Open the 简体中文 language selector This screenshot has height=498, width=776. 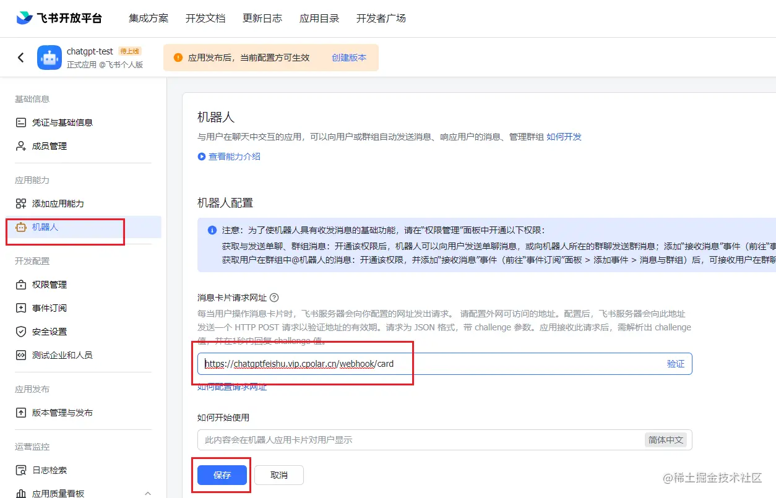click(666, 440)
